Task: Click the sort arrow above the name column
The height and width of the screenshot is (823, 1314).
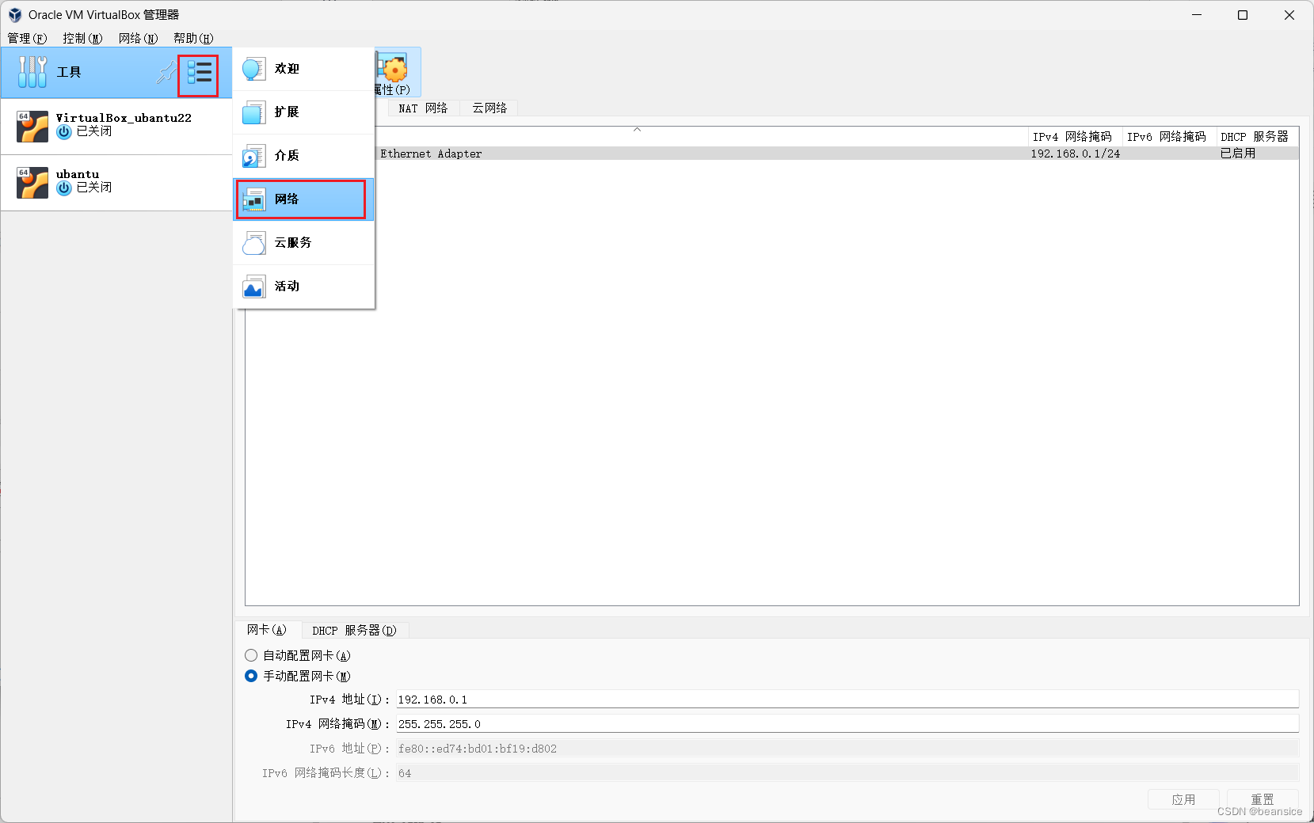Action: (637, 130)
